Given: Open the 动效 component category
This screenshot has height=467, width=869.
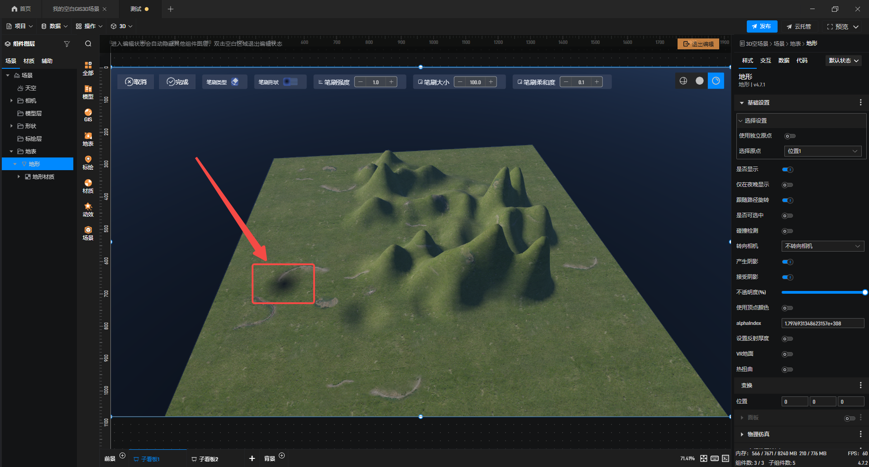Looking at the screenshot, I should 88,210.
